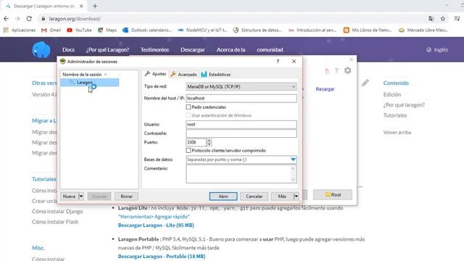
Task: Click red h icon in Laragon window
Action: point(327,71)
